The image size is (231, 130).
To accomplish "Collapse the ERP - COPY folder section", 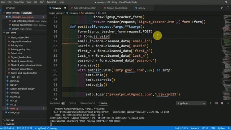I will (11, 33).
